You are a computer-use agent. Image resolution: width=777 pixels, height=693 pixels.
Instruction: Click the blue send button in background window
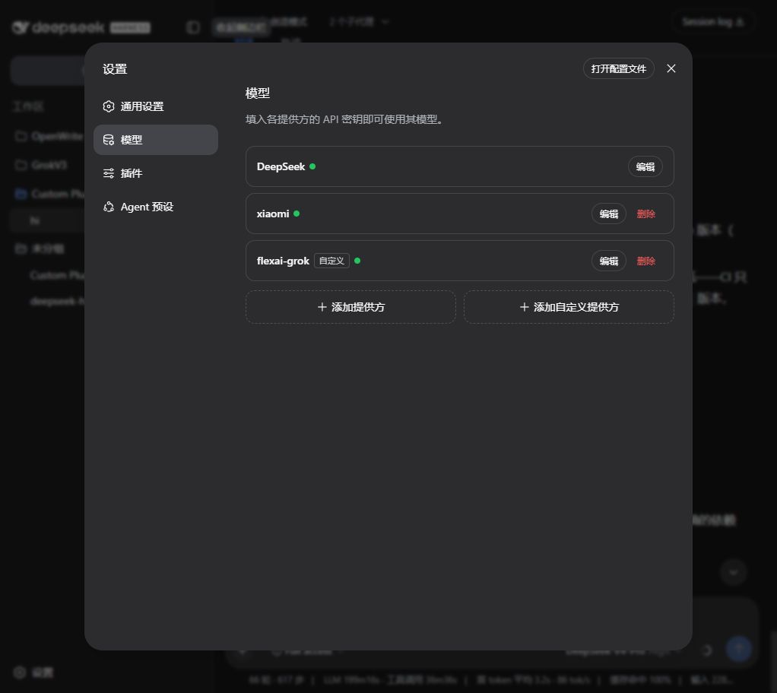[x=739, y=649]
